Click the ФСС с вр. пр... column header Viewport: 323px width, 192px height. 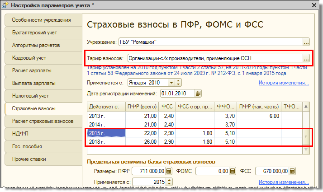(195, 107)
